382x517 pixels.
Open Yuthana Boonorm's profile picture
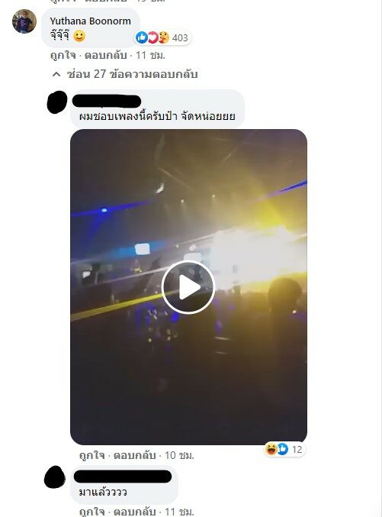click(x=24, y=21)
